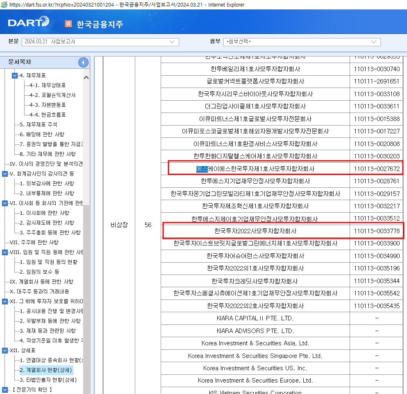Open 2. 우발부채 등에 관한 사항

click(x=50, y=321)
